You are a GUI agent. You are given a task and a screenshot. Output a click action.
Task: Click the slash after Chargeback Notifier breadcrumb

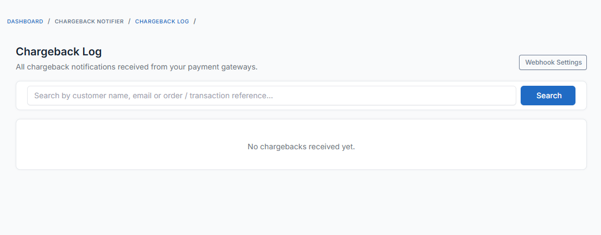click(x=129, y=22)
